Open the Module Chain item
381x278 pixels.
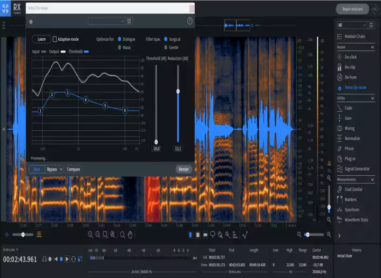point(355,36)
